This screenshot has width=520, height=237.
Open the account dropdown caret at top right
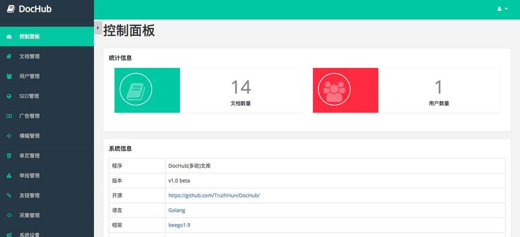pyautogui.click(x=506, y=8)
